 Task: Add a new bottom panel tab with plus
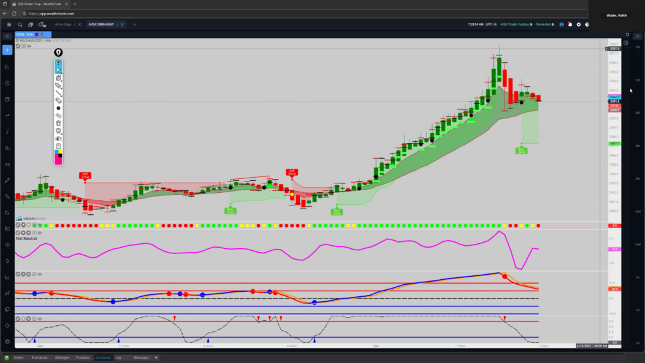click(x=156, y=358)
